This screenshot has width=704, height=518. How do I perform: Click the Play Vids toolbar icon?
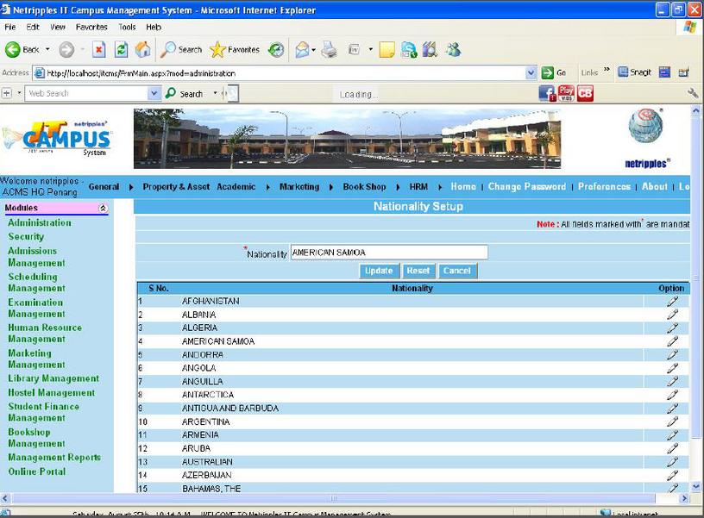click(566, 94)
